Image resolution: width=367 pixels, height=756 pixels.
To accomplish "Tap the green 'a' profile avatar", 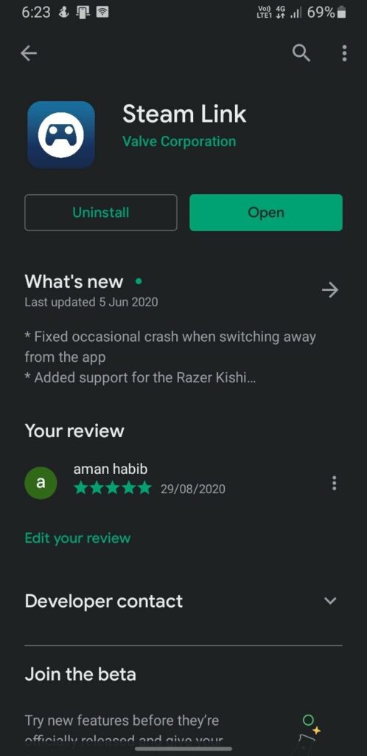I will (41, 483).
